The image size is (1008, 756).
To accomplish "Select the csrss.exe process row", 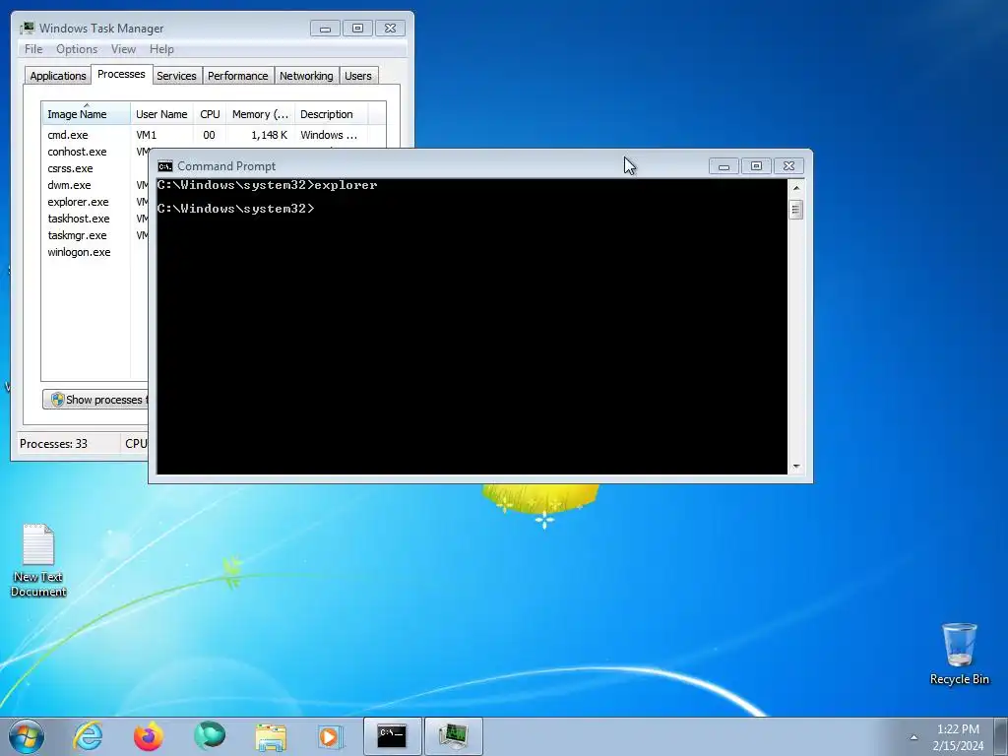I will [x=95, y=168].
